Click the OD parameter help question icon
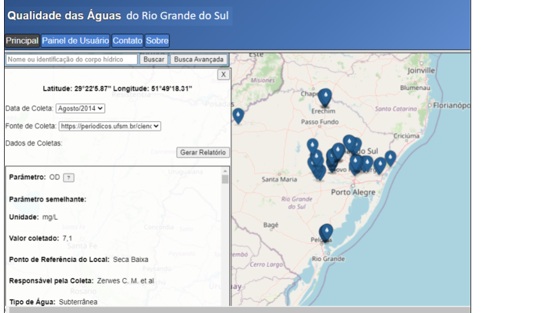Viewport: 557px width, 313px height. click(68, 178)
